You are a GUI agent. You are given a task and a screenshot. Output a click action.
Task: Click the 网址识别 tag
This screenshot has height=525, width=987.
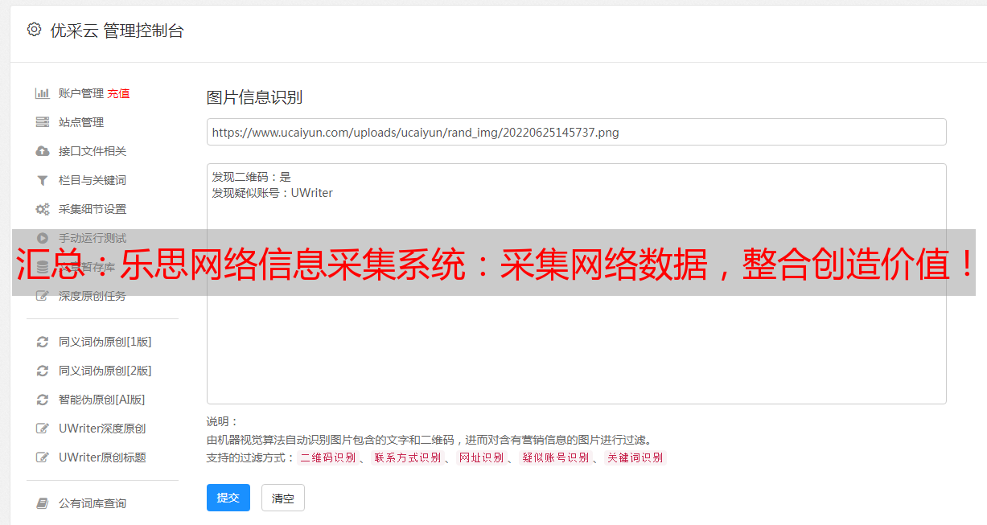[482, 457]
